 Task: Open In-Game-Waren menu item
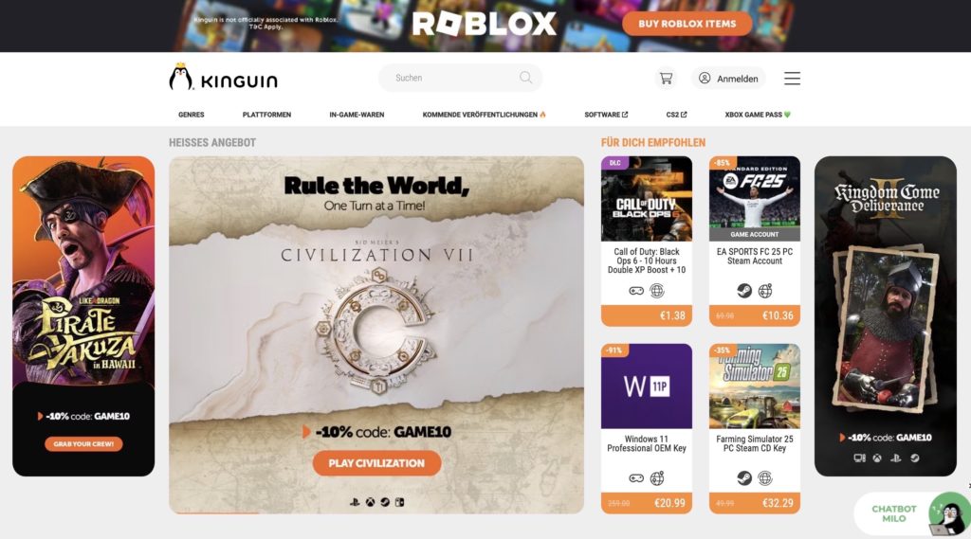[357, 115]
